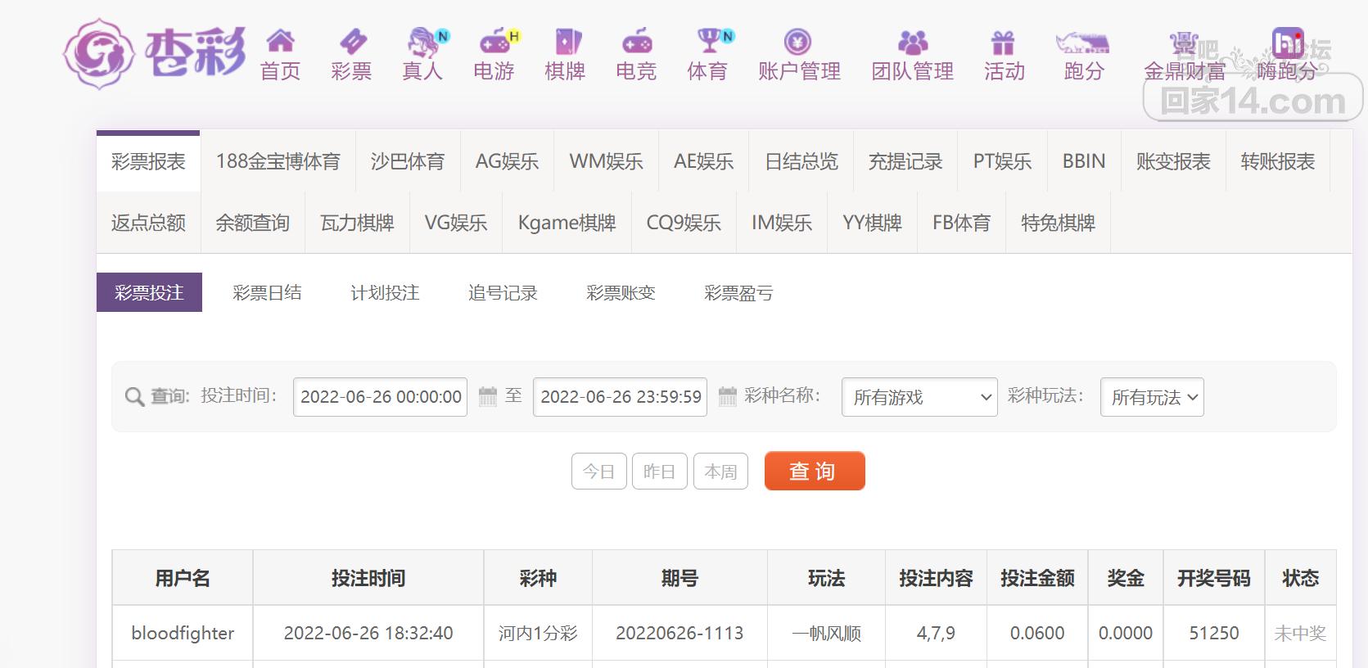Select the 彩票投注 sub-tab
Image resolution: width=1368 pixels, height=668 pixels.
pyautogui.click(x=149, y=292)
